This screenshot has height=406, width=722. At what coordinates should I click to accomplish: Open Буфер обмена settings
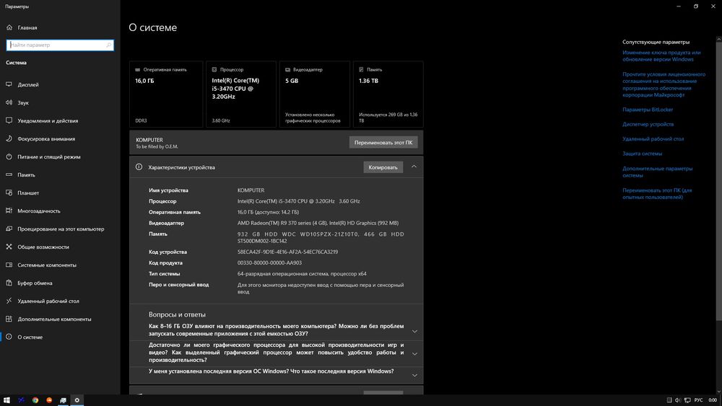pos(35,283)
